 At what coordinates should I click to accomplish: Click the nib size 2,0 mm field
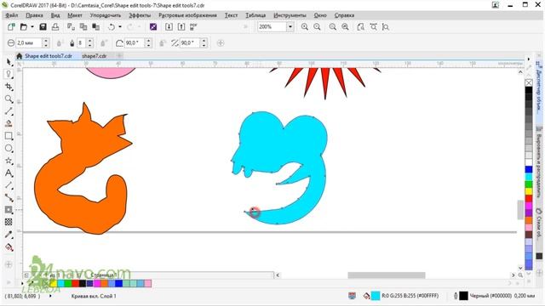(28, 43)
